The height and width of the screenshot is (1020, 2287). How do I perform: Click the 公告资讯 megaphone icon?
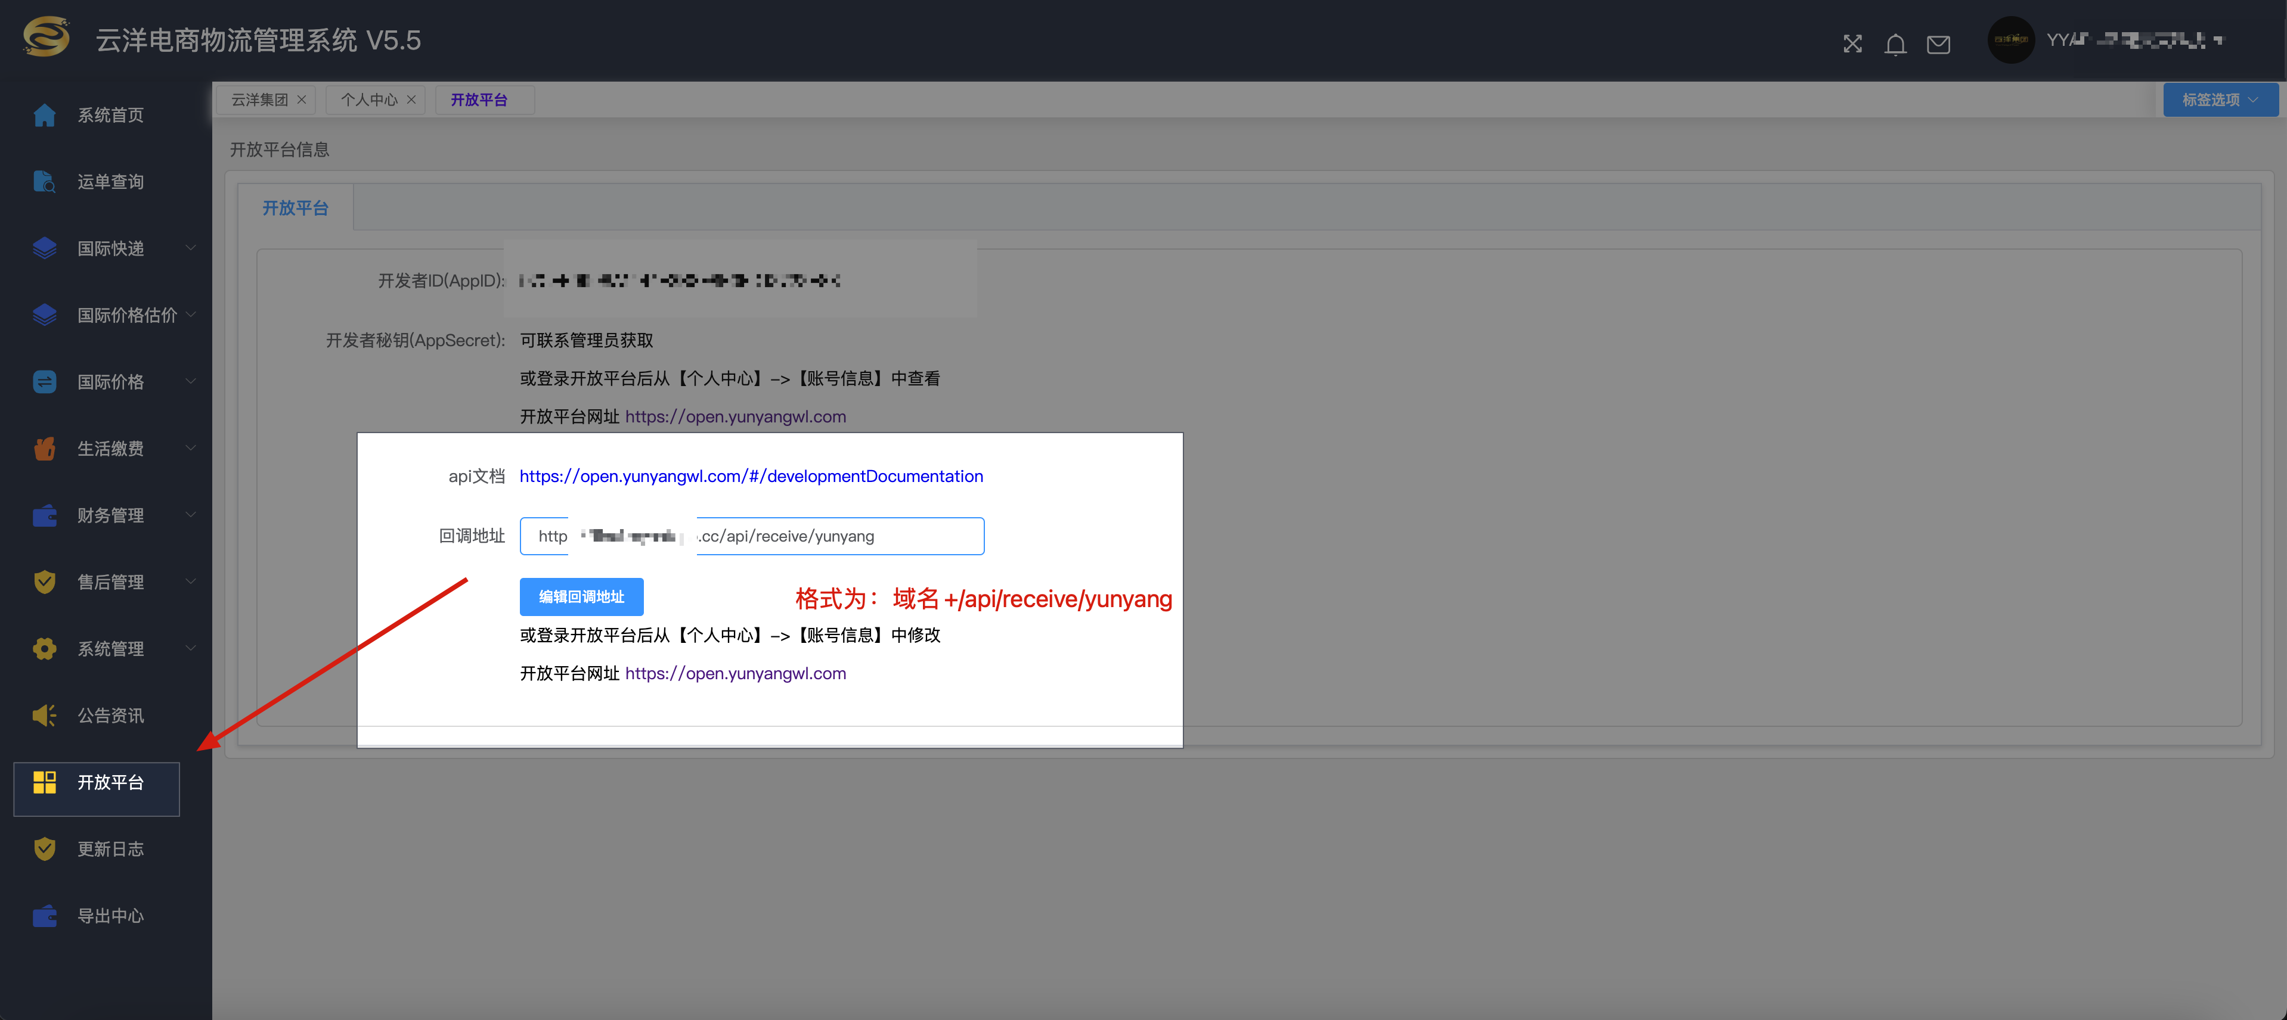point(44,716)
